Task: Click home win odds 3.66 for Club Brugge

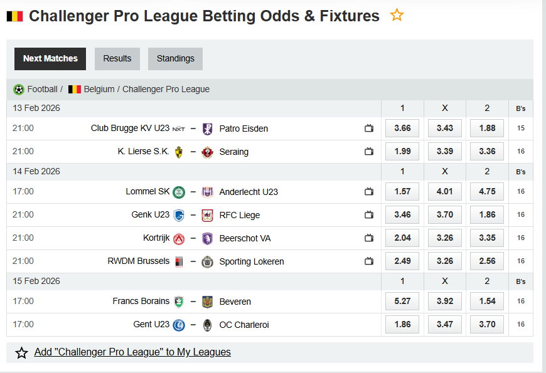Action: (x=402, y=128)
